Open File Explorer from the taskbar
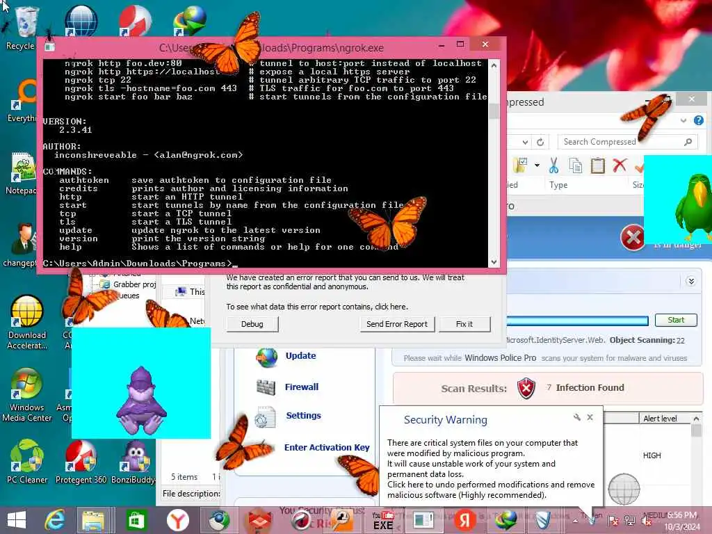This screenshot has width=712, height=534. (94, 520)
